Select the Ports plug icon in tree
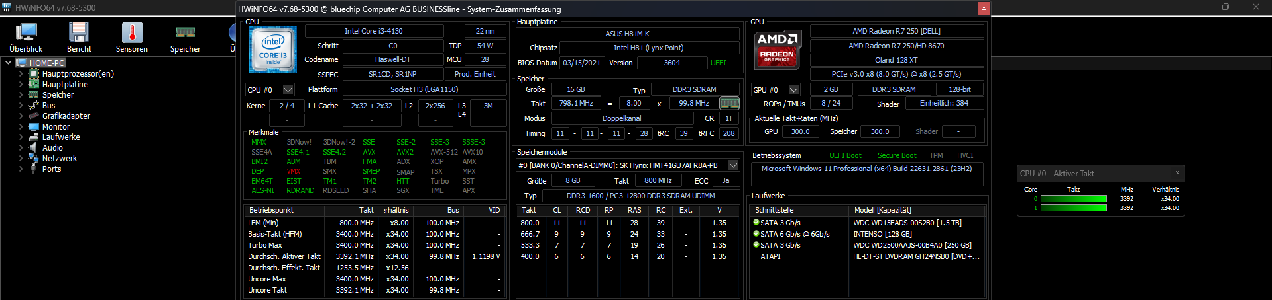The image size is (1272, 300). pos(34,169)
